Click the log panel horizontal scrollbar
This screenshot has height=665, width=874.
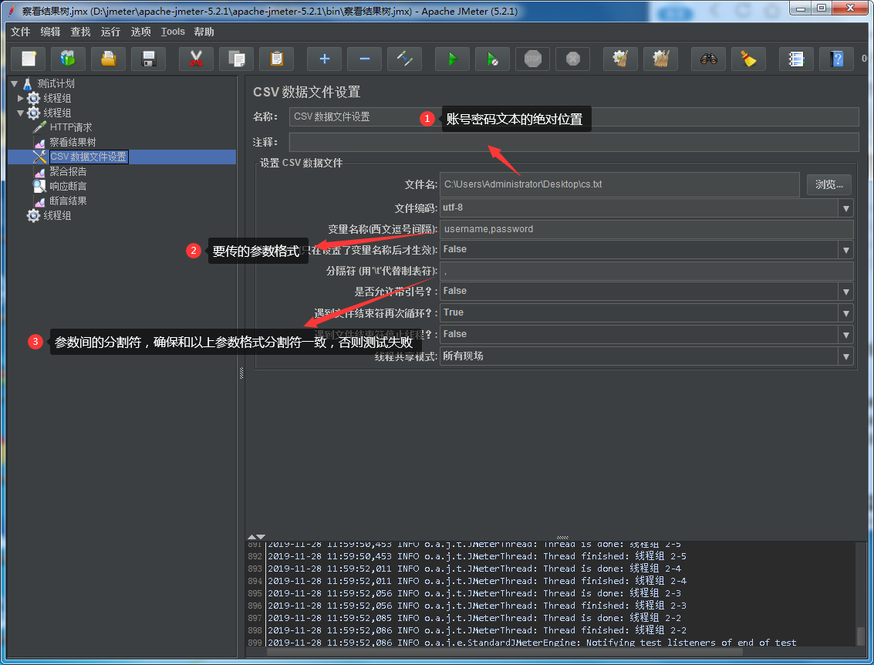click(x=504, y=652)
